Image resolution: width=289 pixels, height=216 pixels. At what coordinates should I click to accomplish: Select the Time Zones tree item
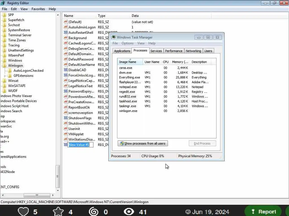pyautogui.click(x=17, y=40)
